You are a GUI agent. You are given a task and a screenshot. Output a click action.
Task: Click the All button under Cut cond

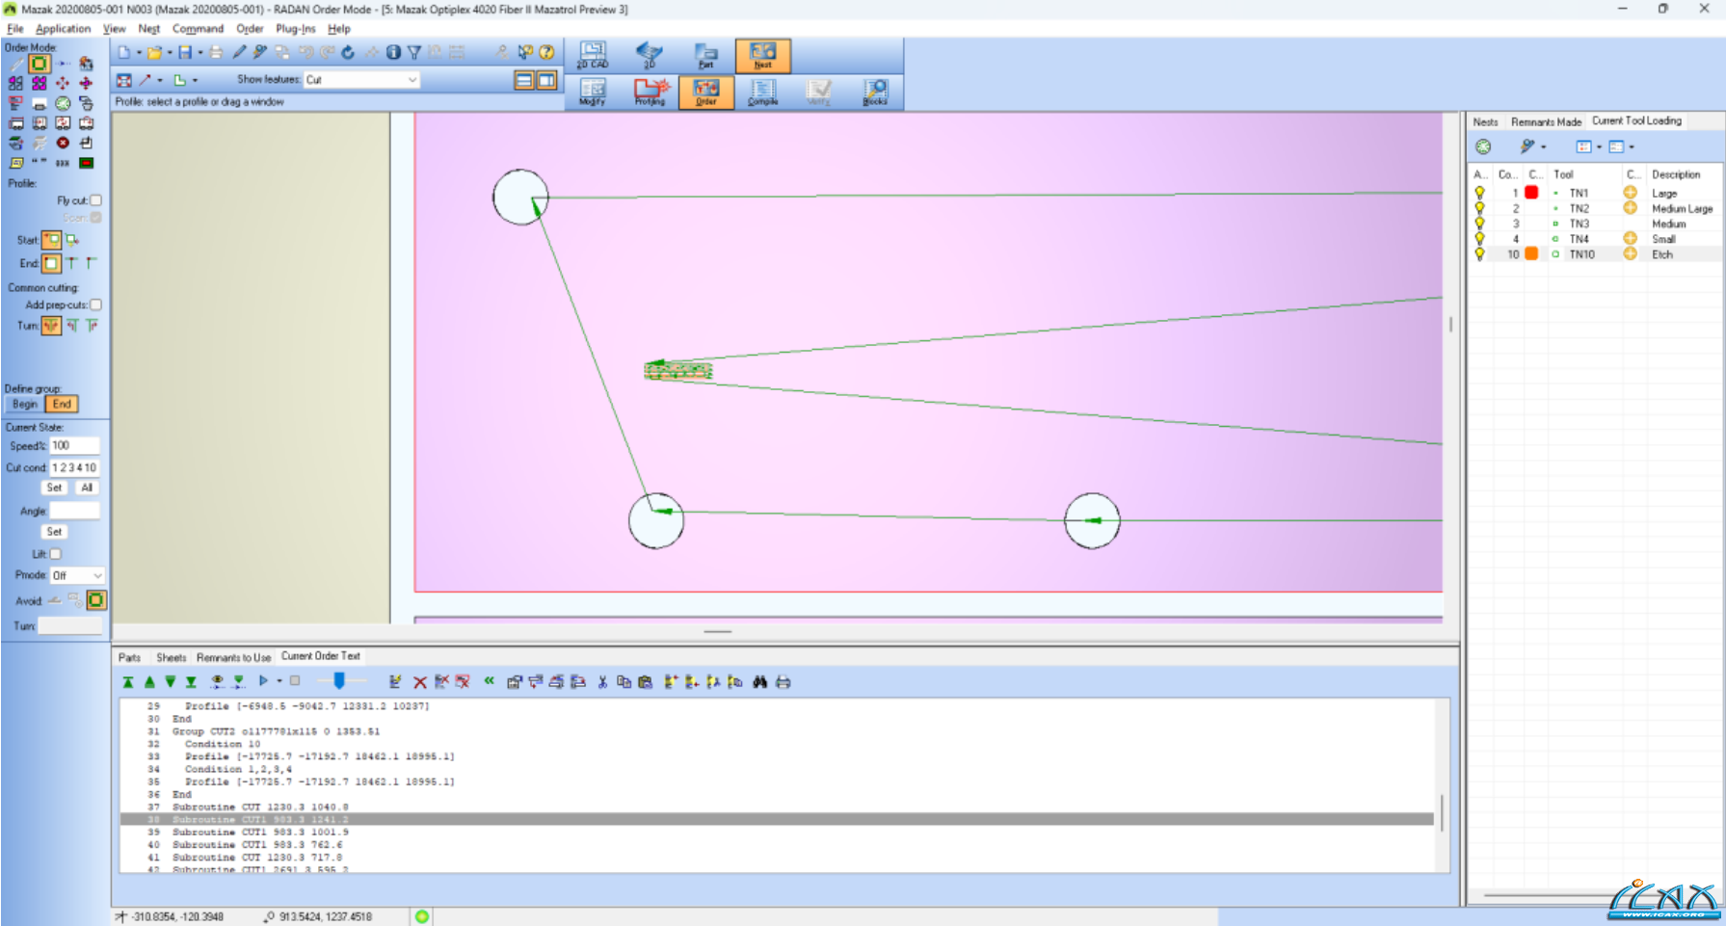pyautogui.click(x=87, y=488)
